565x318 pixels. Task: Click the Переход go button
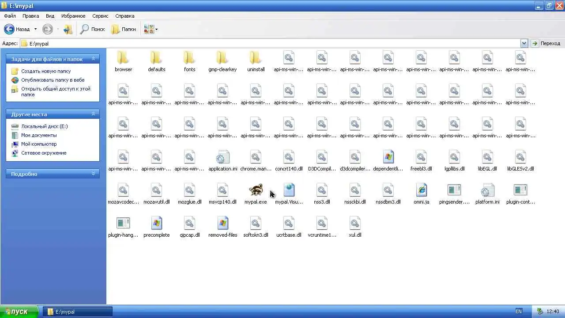coord(546,43)
